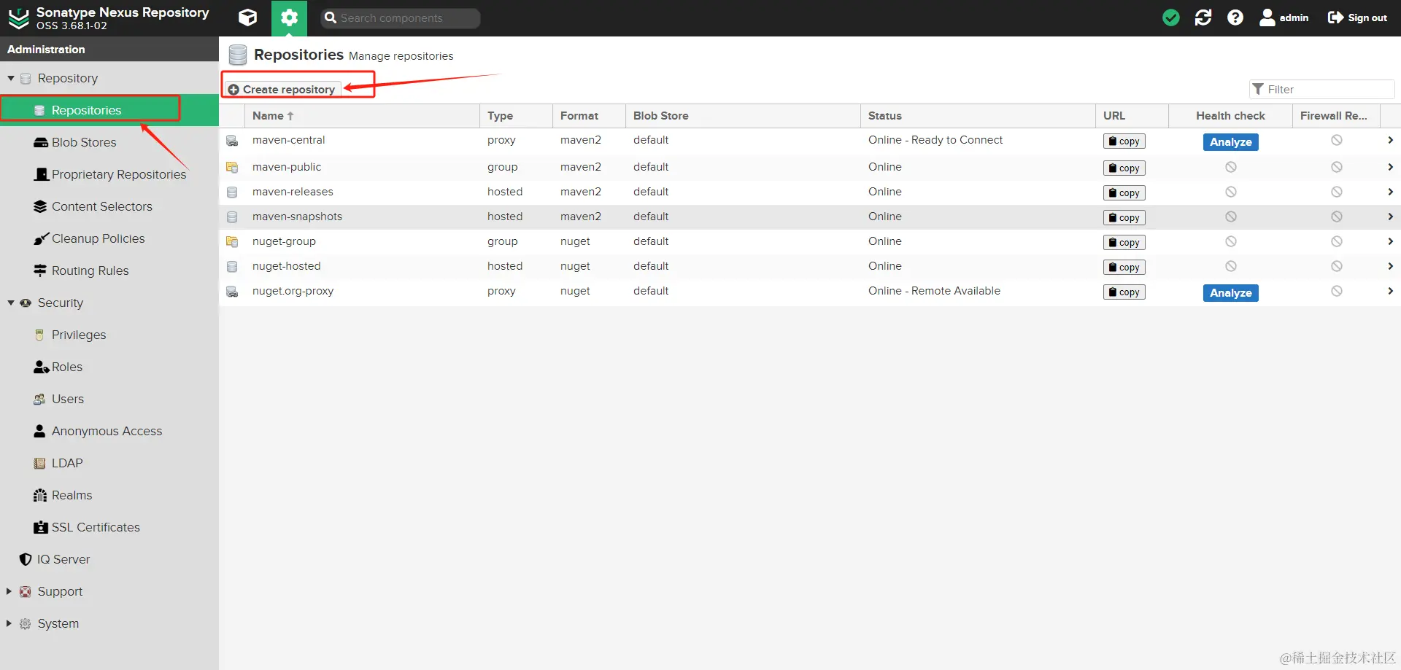Click nuget.org-proxy repository icon

[232, 292]
